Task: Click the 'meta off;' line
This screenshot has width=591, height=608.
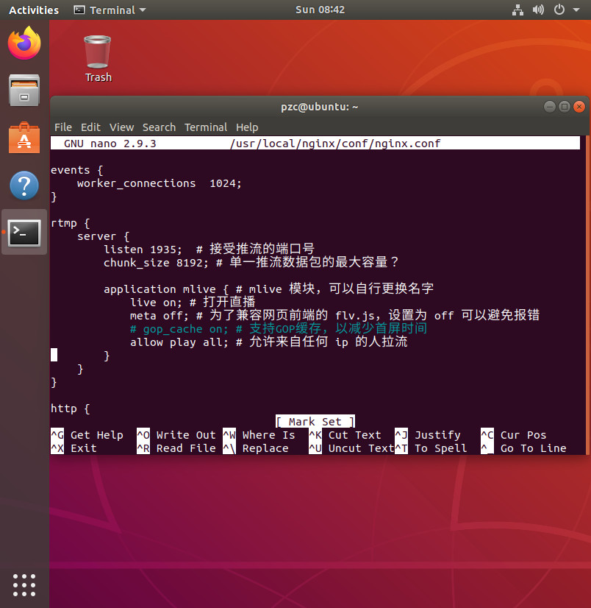Action: click(334, 316)
